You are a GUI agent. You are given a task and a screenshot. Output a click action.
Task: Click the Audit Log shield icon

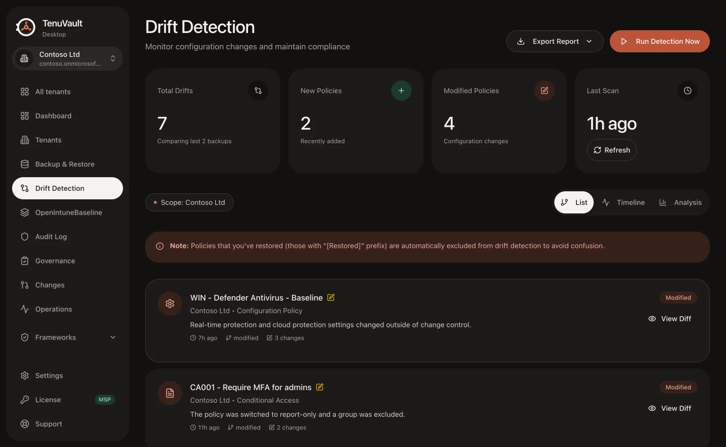click(x=25, y=236)
